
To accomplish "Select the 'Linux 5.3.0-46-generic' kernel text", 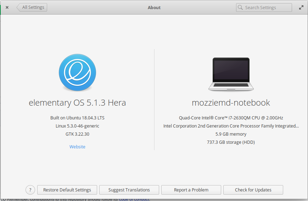I will coord(77,126).
